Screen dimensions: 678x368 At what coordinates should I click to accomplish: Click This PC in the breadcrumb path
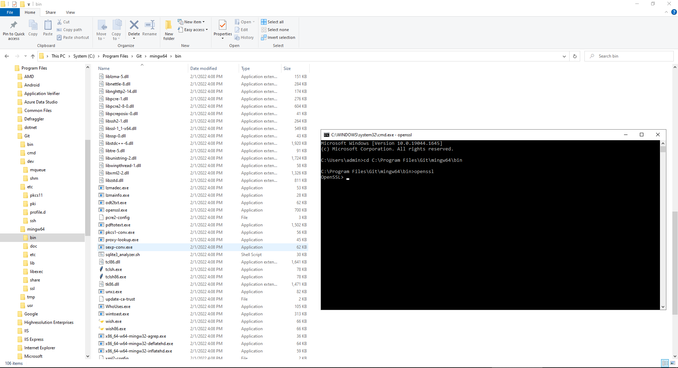point(58,56)
